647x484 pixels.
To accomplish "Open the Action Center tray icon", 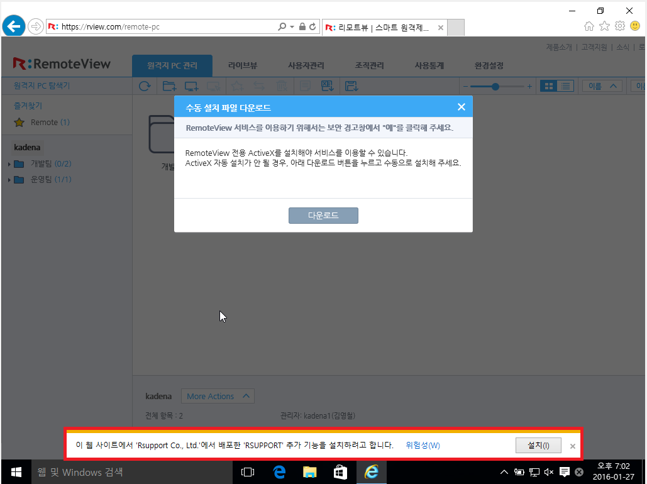I will pyautogui.click(x=564, y=472).
